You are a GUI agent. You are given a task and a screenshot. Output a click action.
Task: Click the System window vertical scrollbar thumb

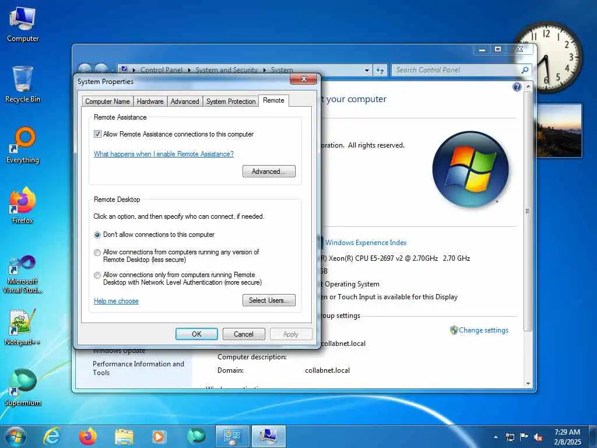pos(528,211)
